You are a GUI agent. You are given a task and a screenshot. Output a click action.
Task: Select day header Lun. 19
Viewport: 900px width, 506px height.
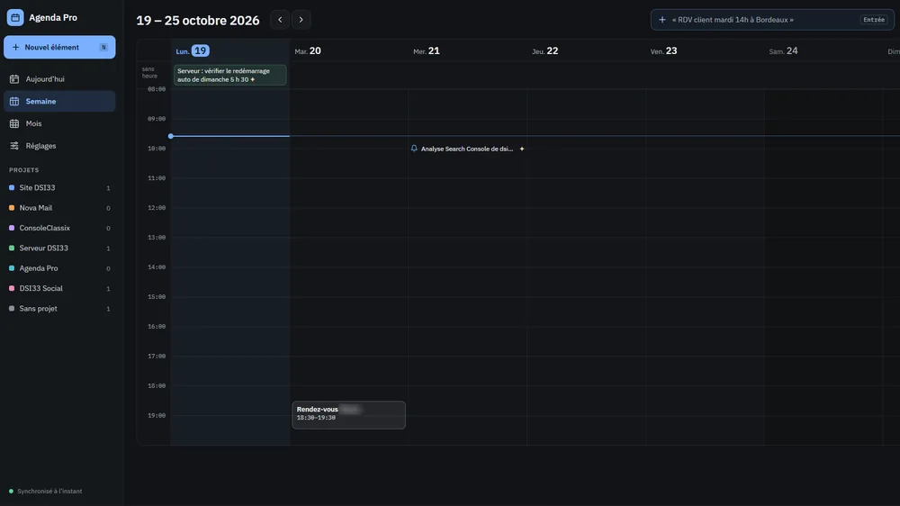click(x=193, y=51)
